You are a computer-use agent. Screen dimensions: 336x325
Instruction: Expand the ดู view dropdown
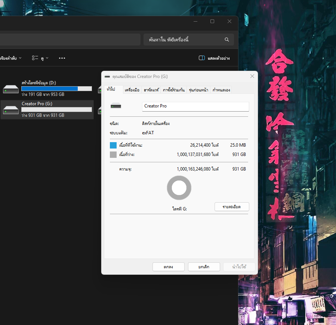coord(44,58)
